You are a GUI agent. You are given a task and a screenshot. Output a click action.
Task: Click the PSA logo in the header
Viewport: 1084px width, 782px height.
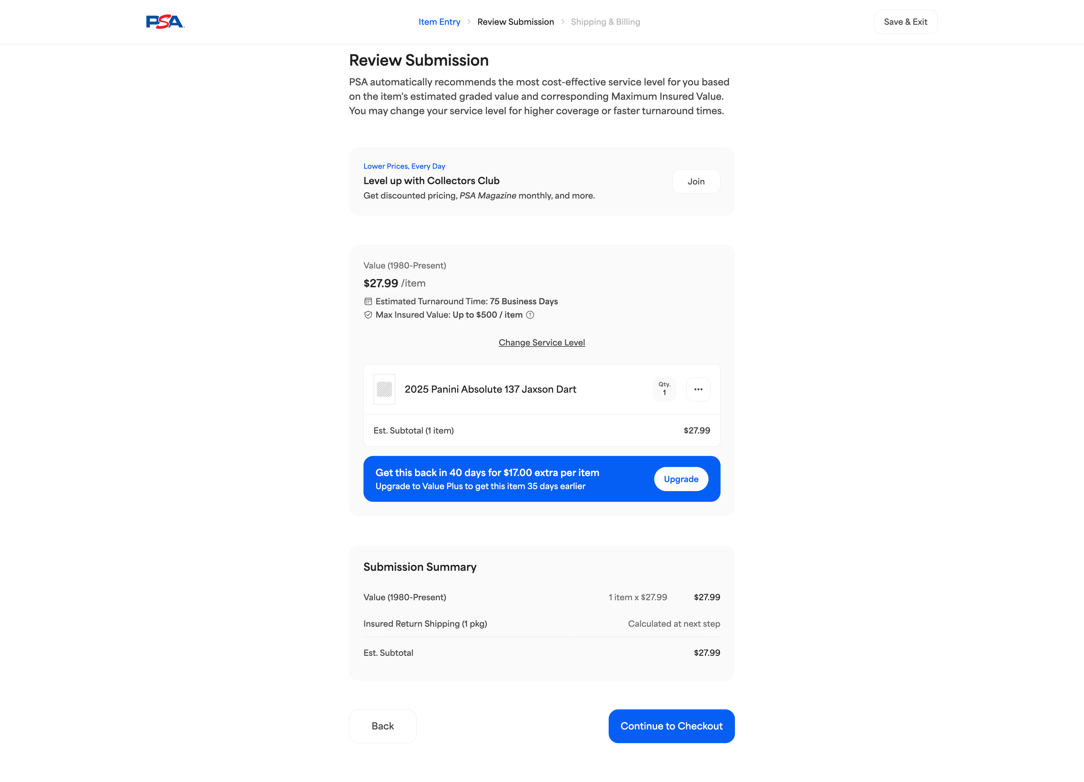pyautogui.click(x=165, y=21)
